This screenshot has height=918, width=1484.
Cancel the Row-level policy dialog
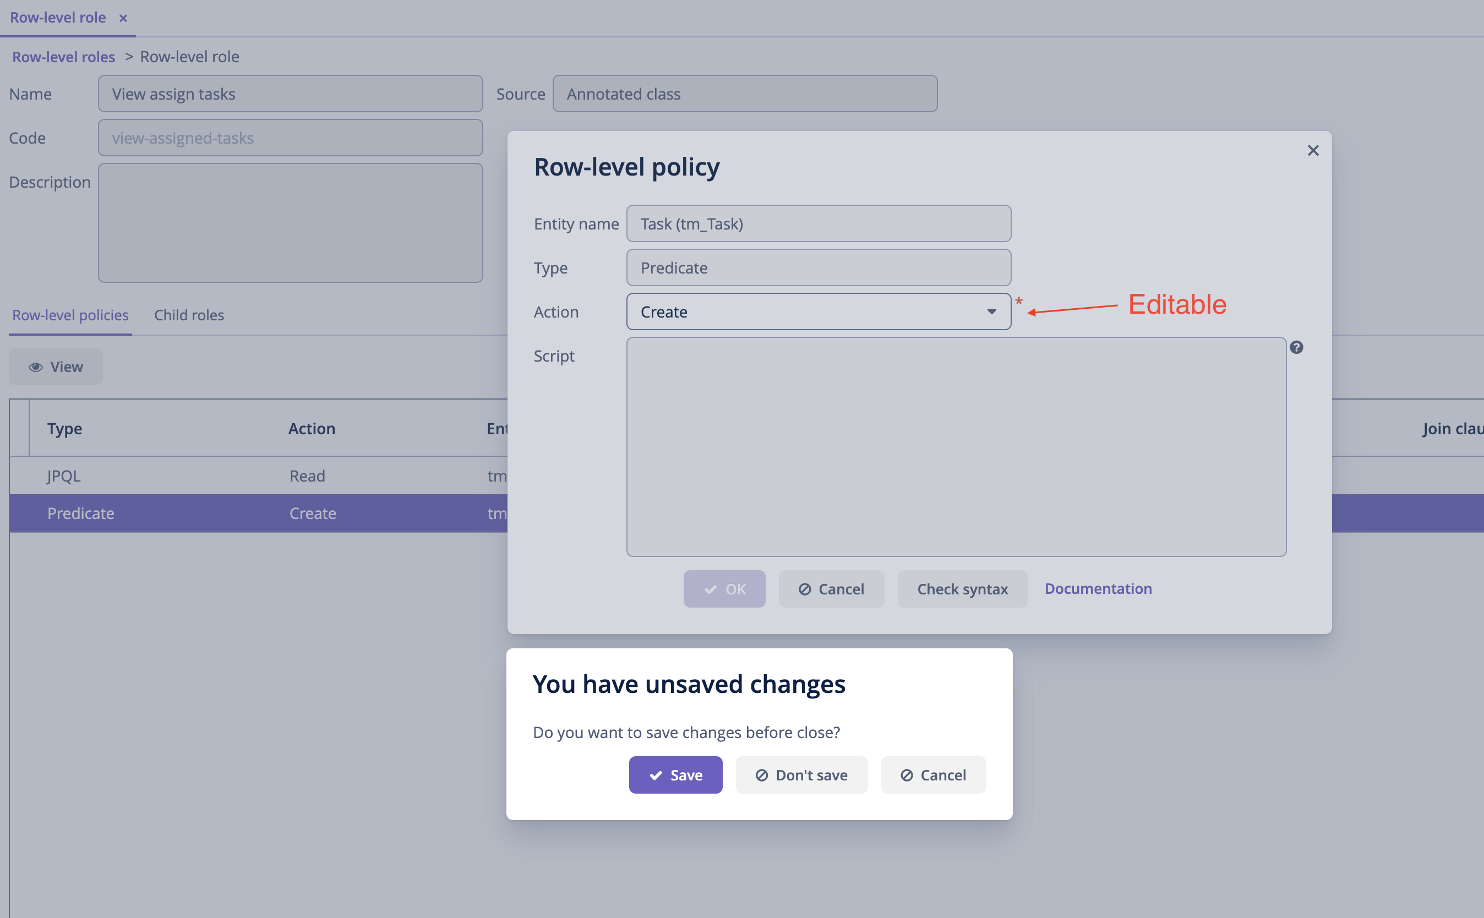831,589
